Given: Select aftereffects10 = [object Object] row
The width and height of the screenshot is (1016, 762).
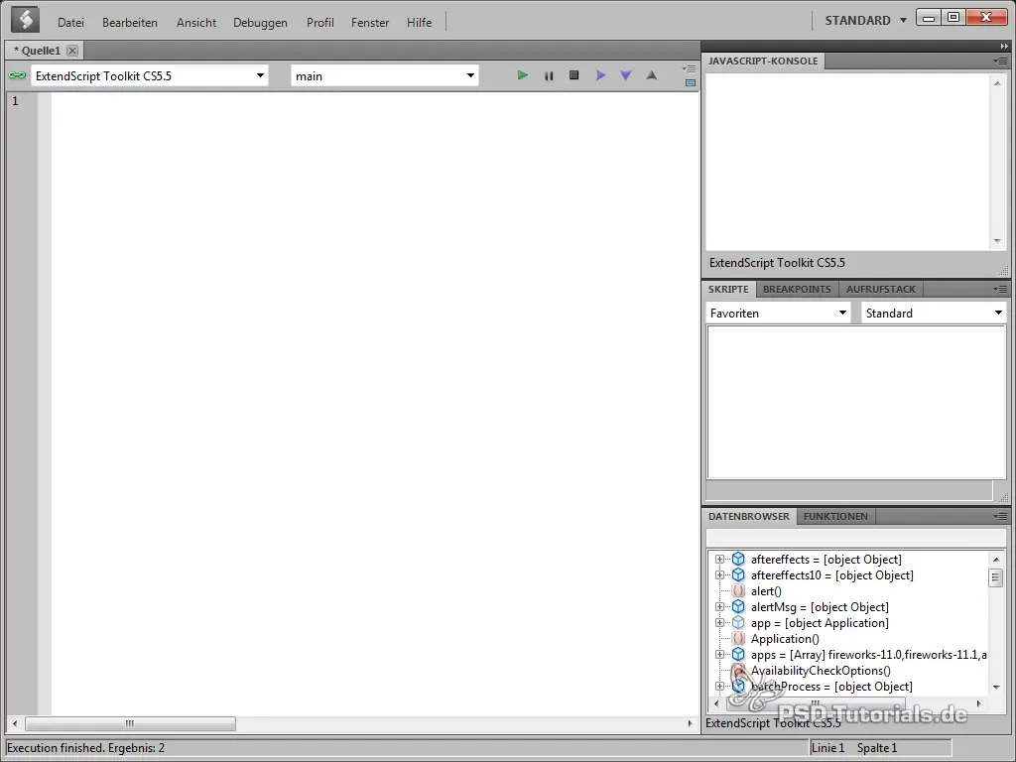Looking at the screenshot, I should click(832, 575).
